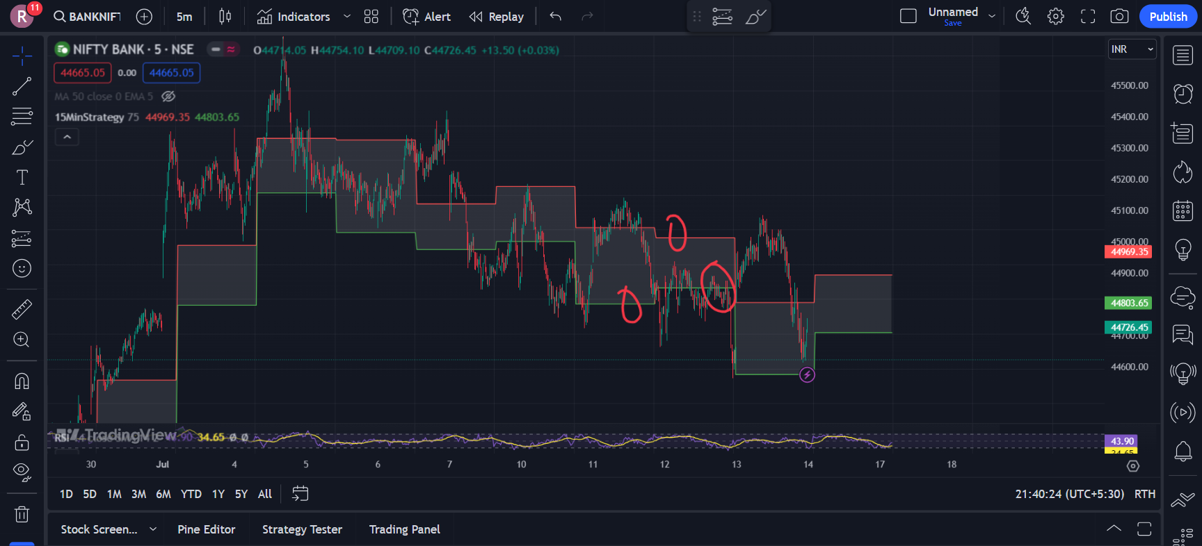Open quick search icon
The width and height of the screenshot is (1202, 546).
click(x=1023, y=17)
